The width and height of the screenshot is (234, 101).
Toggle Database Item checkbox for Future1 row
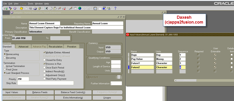pyautogui.click(x=231, y=63)
